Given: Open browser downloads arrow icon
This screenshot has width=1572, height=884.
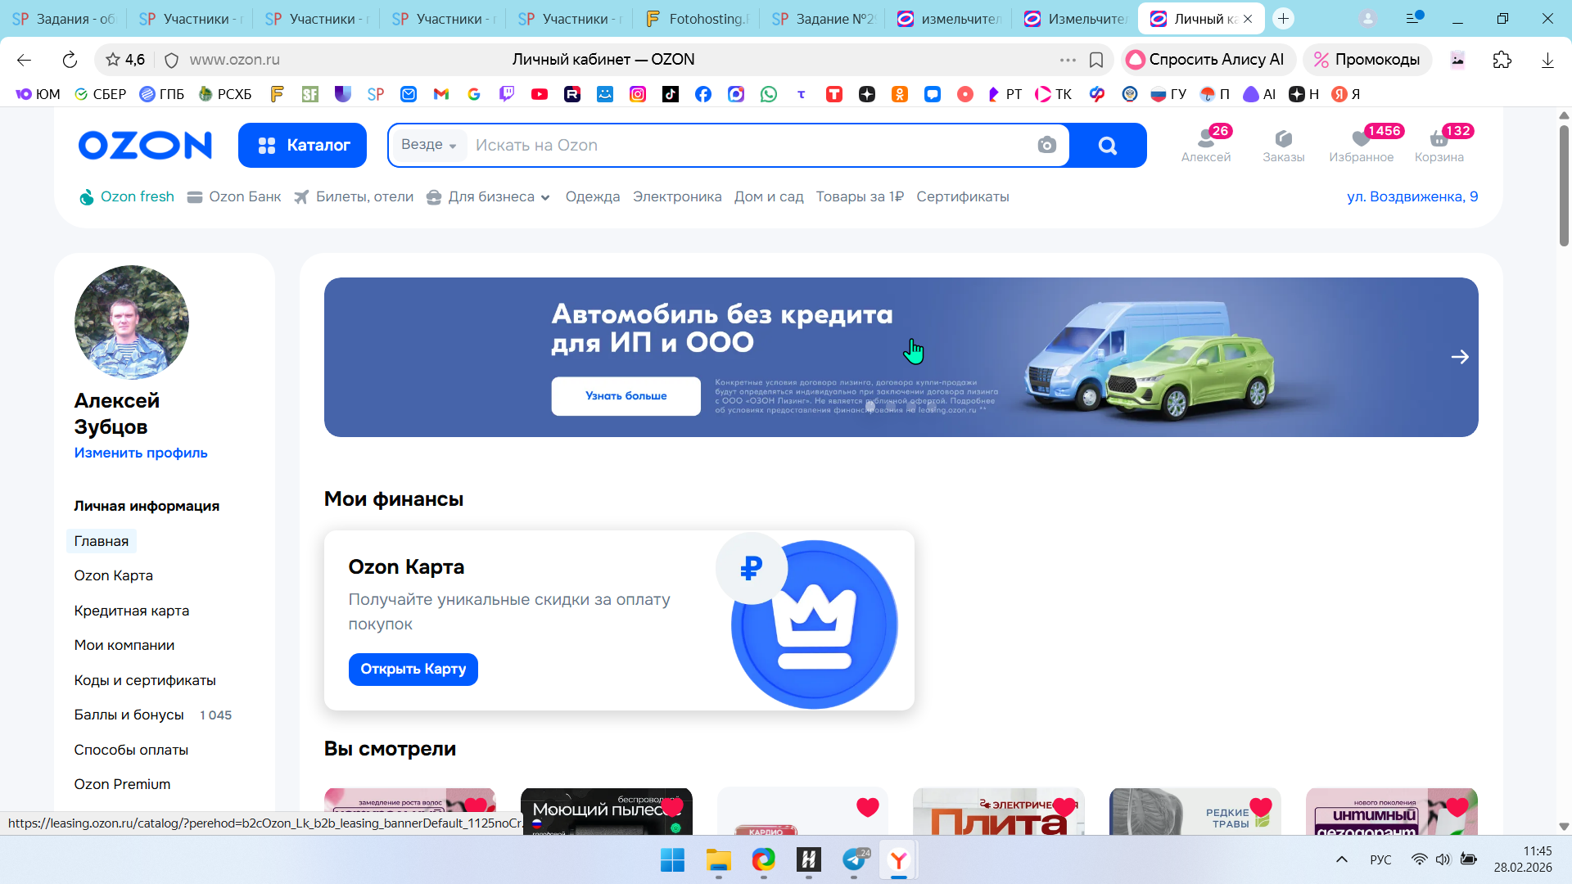Looking at the screenshot, I should point(1547,60).
